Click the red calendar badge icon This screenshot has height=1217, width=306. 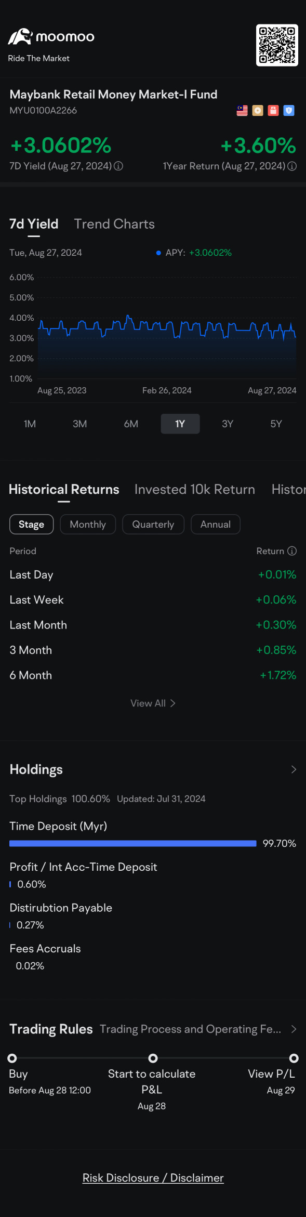click(273, 111)
